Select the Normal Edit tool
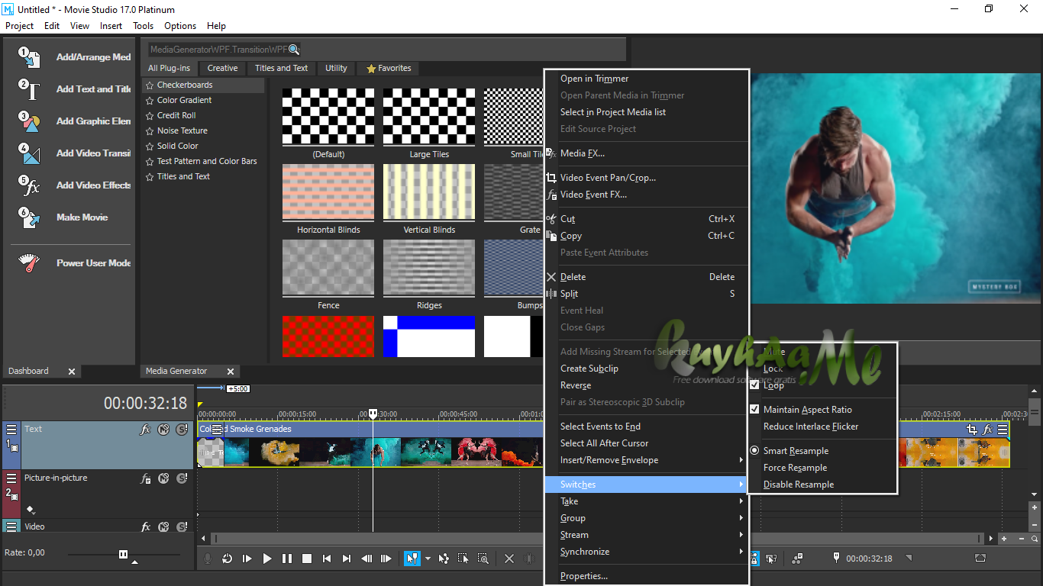Viewport: 1043px width, 586px height. (412, 559)
